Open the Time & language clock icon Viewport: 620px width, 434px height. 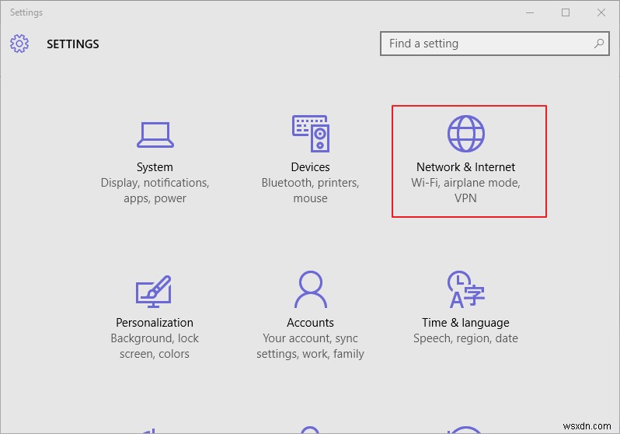(x=466, y=289)
